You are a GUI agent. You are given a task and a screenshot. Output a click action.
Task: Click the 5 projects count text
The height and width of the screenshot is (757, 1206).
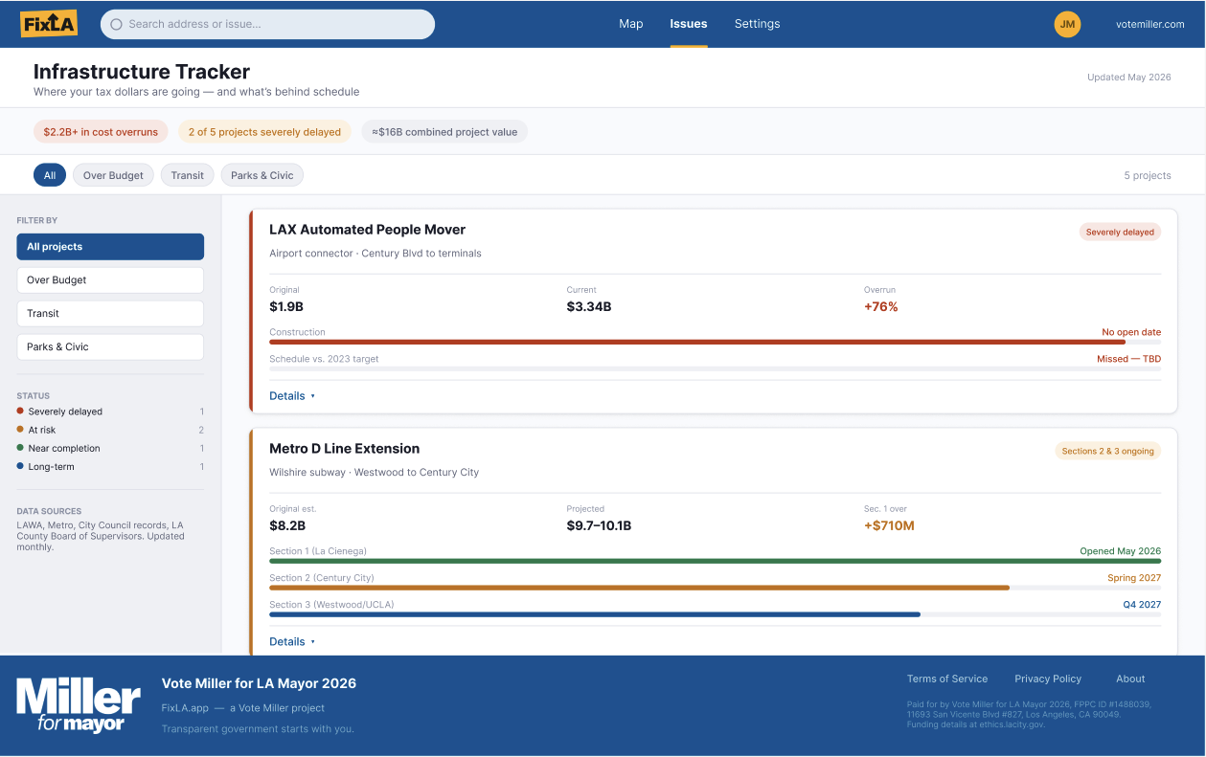point(1148,176)
